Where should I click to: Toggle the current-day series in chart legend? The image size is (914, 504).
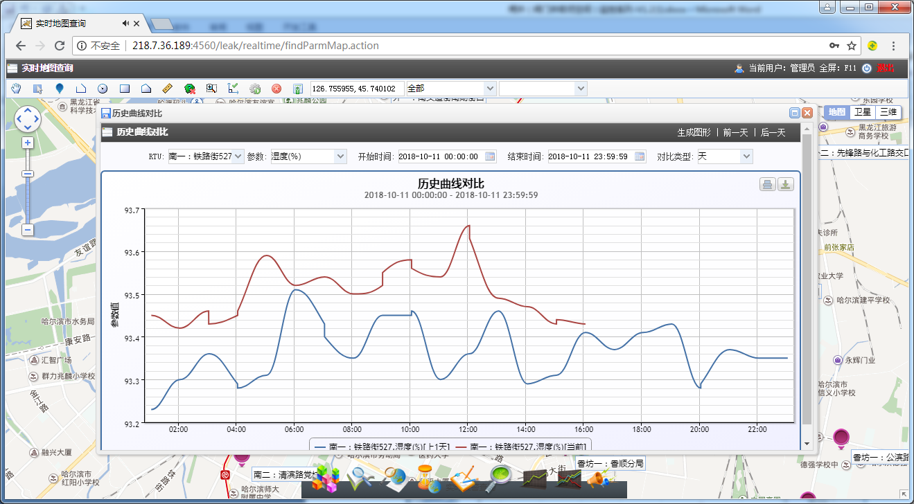[x=524, y=447]
